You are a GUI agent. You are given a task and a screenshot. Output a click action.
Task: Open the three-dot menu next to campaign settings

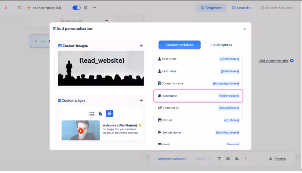click(94, 8)
